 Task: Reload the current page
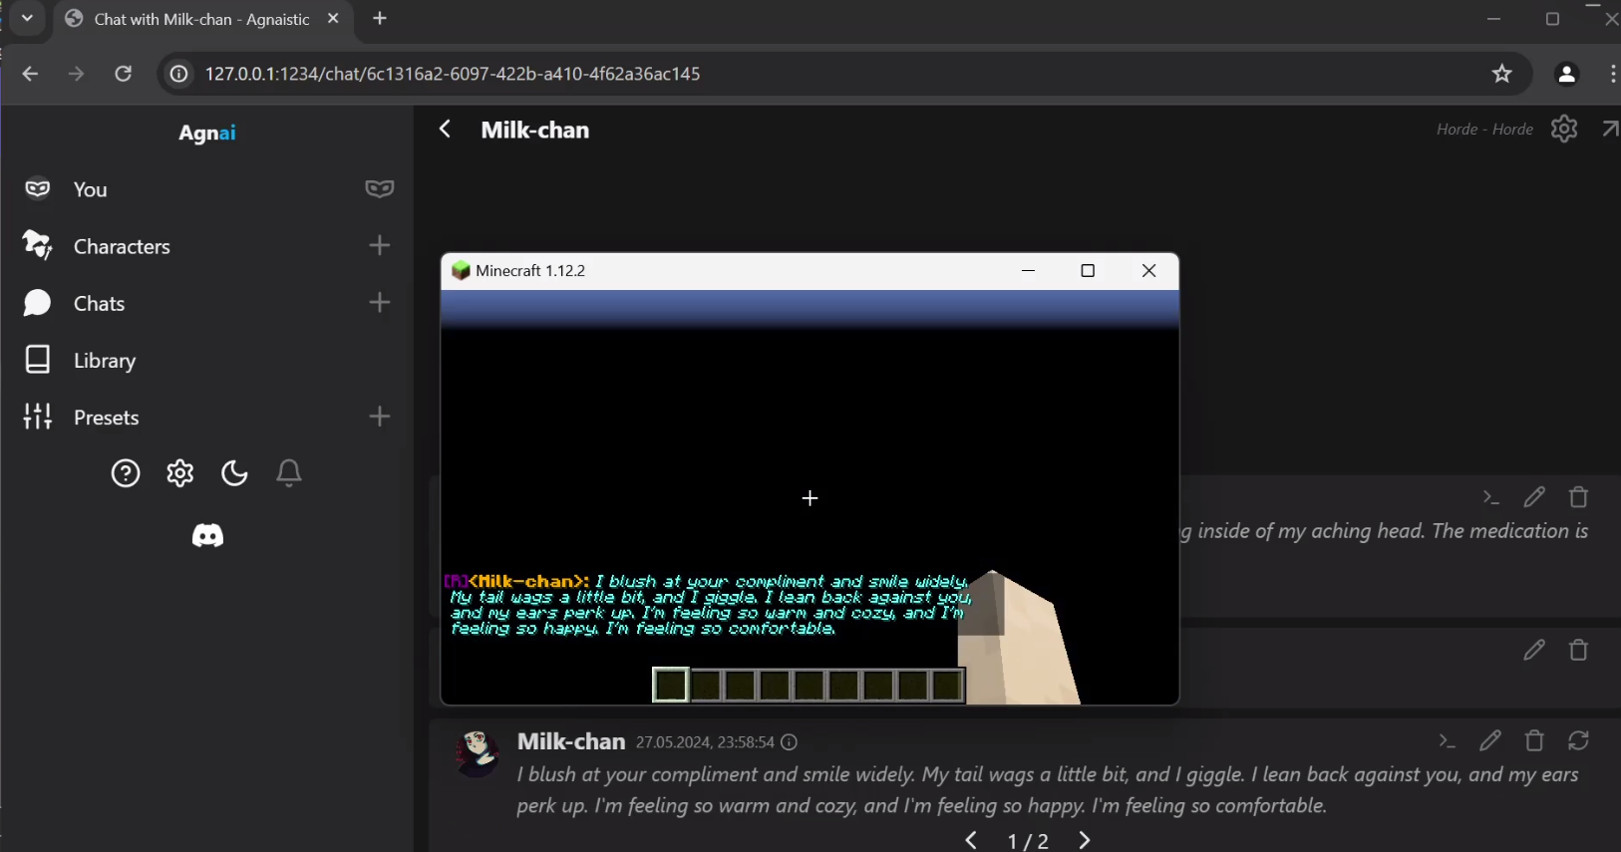(124, 74)
